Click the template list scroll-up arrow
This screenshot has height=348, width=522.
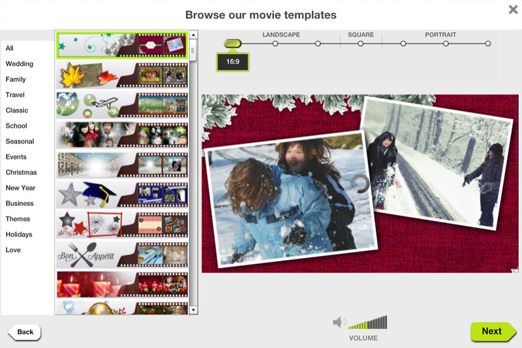pyautogui.click(x=193, y=35)
